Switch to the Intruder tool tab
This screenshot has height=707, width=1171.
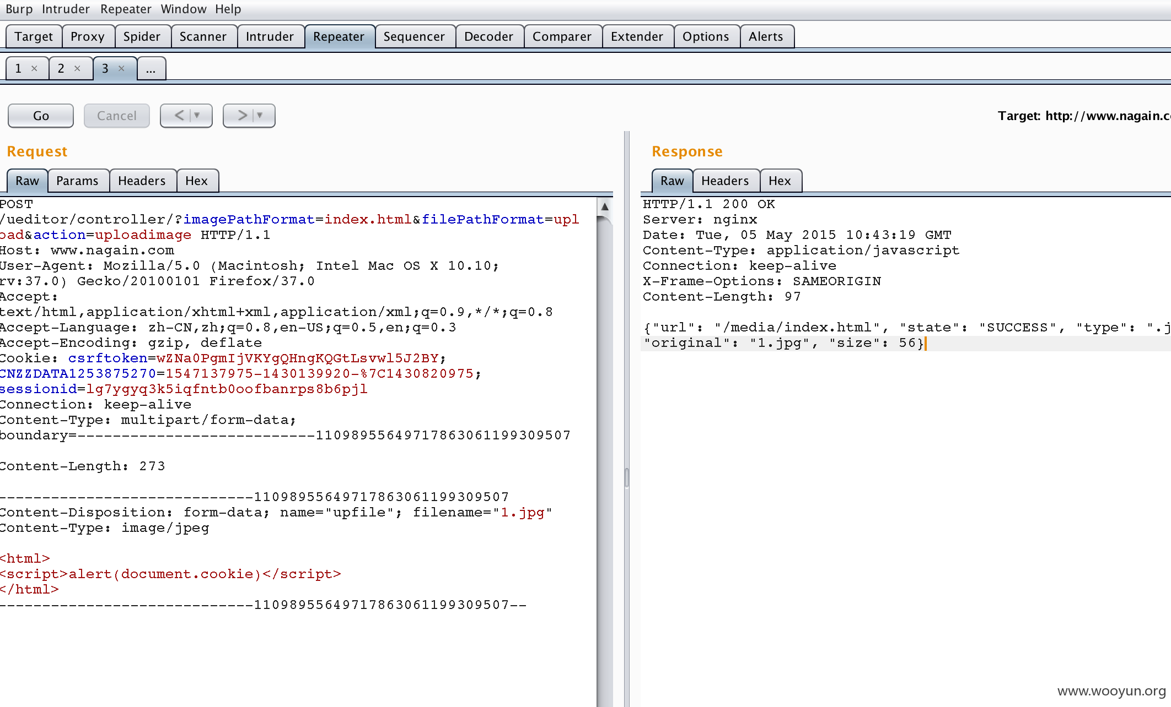pyautogui.click(x=270, y=36)
